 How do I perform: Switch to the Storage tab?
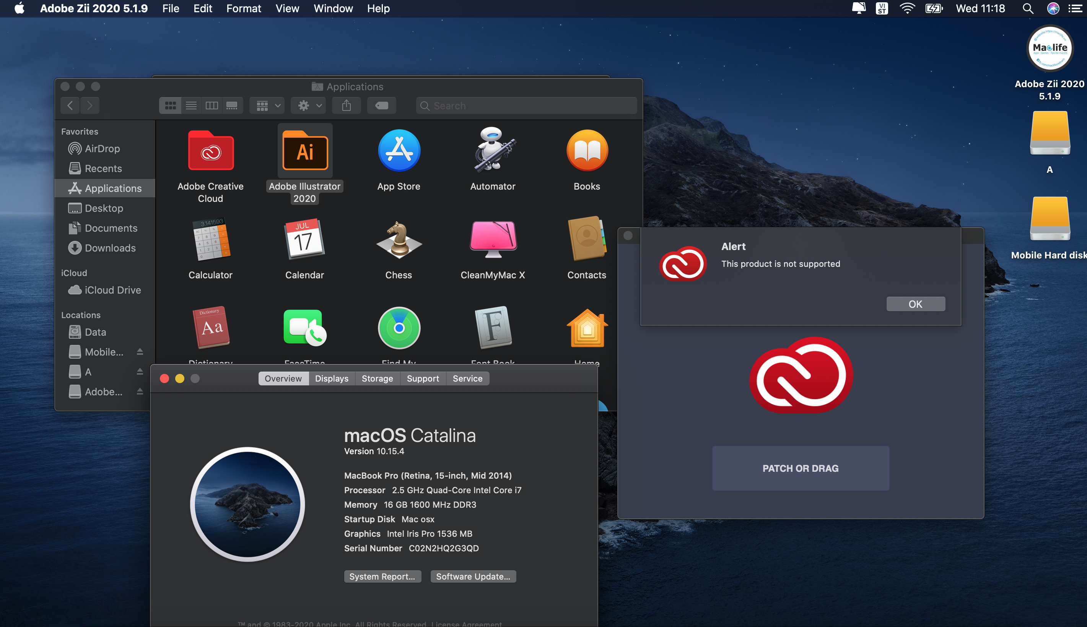pyautogui.click(x=377, y=378)
